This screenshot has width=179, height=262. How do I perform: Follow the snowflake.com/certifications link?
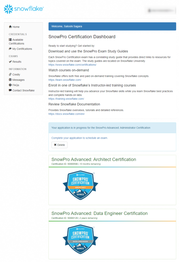pos(72,65)
